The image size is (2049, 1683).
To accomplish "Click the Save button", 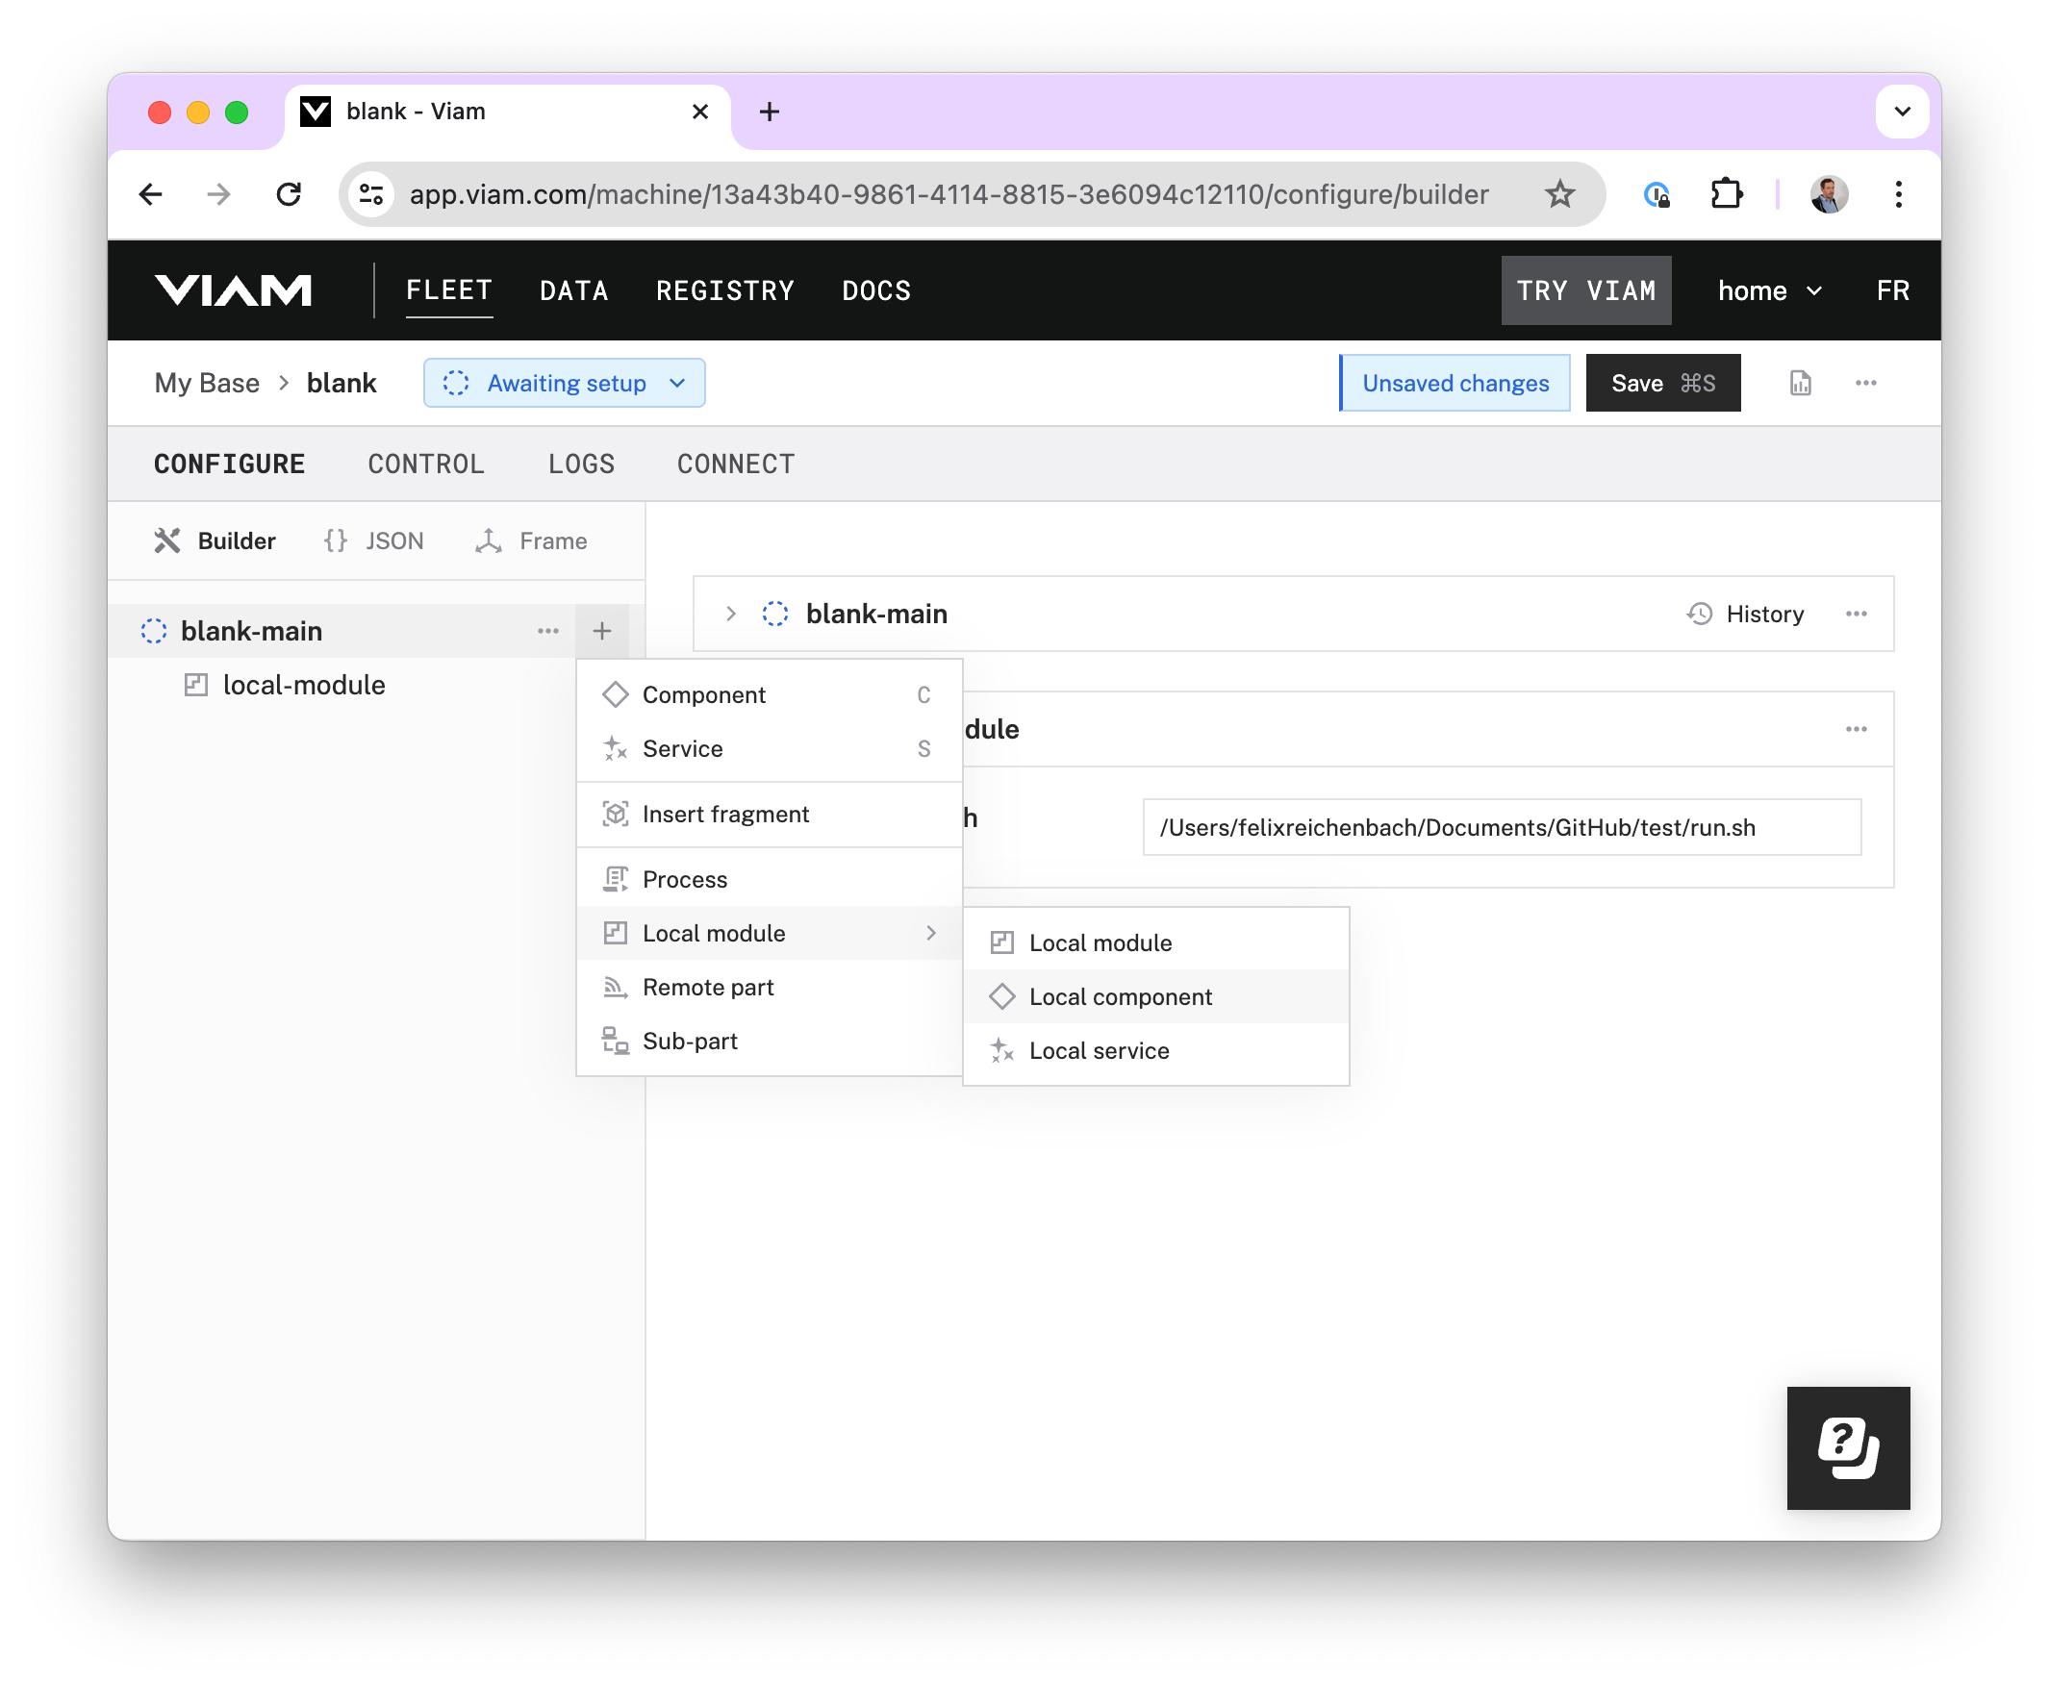I will pyautogui.click(x=1662, y=383).
